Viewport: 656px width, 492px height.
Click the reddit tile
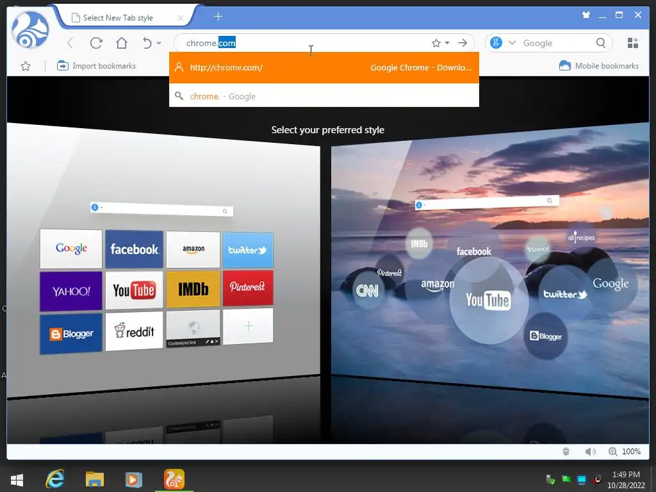135,331
